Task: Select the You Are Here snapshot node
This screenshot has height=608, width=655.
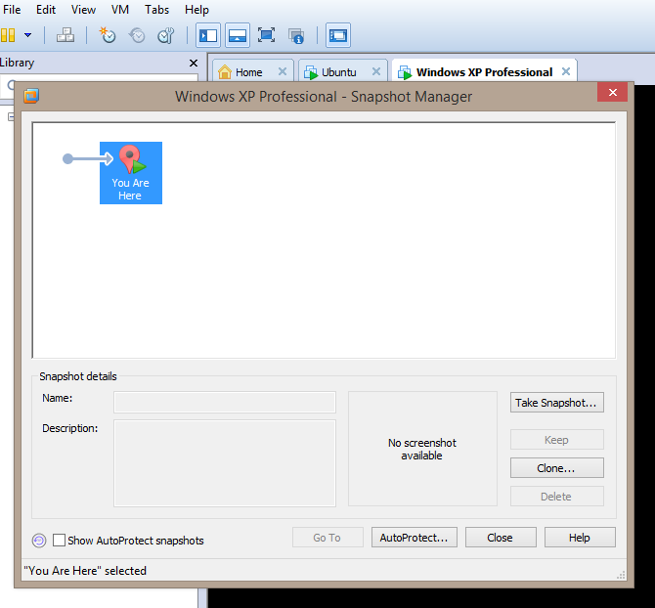Action: 131,173
